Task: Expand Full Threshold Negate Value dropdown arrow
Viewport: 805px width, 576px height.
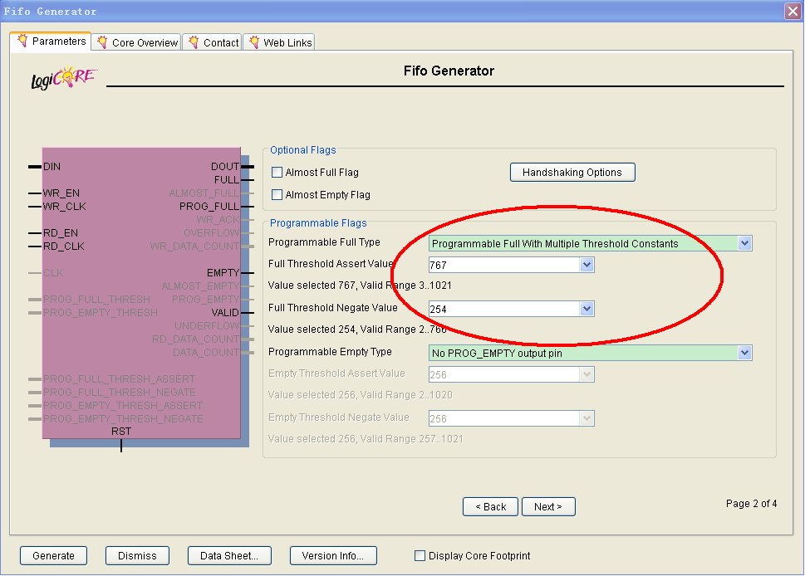Action: (x=587, y=309)
